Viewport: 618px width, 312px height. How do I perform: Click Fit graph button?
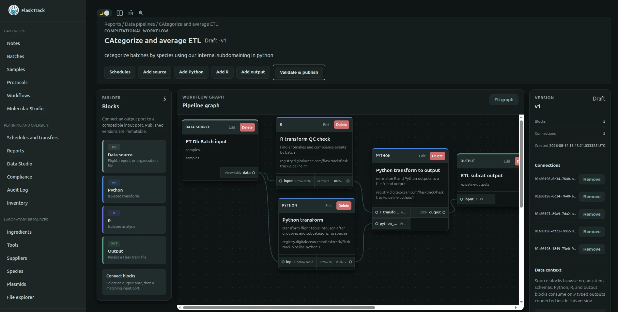504,100
